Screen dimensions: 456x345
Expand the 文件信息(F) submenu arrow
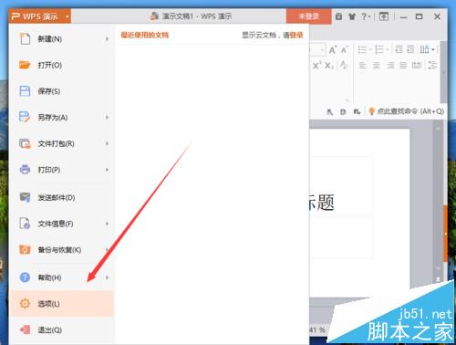(x=107, y=224)
